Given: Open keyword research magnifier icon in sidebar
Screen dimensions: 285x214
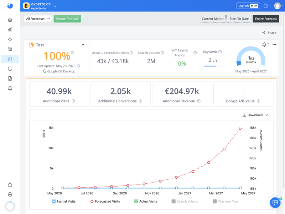Looking at the screenshot, I should 10,49.
